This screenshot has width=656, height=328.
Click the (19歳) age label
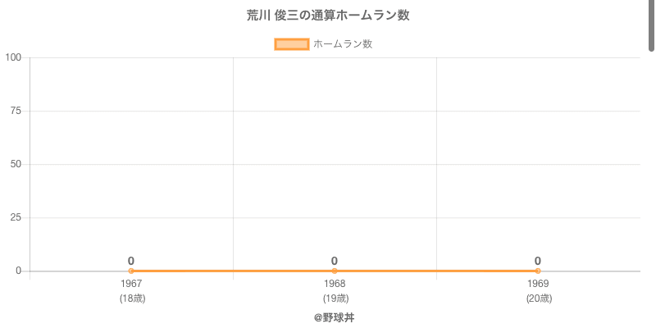(x=335, y=298)
